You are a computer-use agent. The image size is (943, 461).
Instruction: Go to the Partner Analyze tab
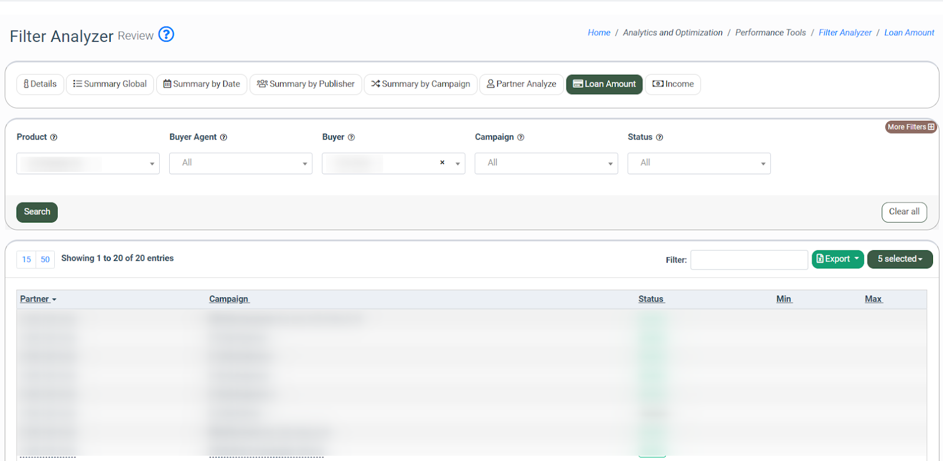[x=522, y=84]
